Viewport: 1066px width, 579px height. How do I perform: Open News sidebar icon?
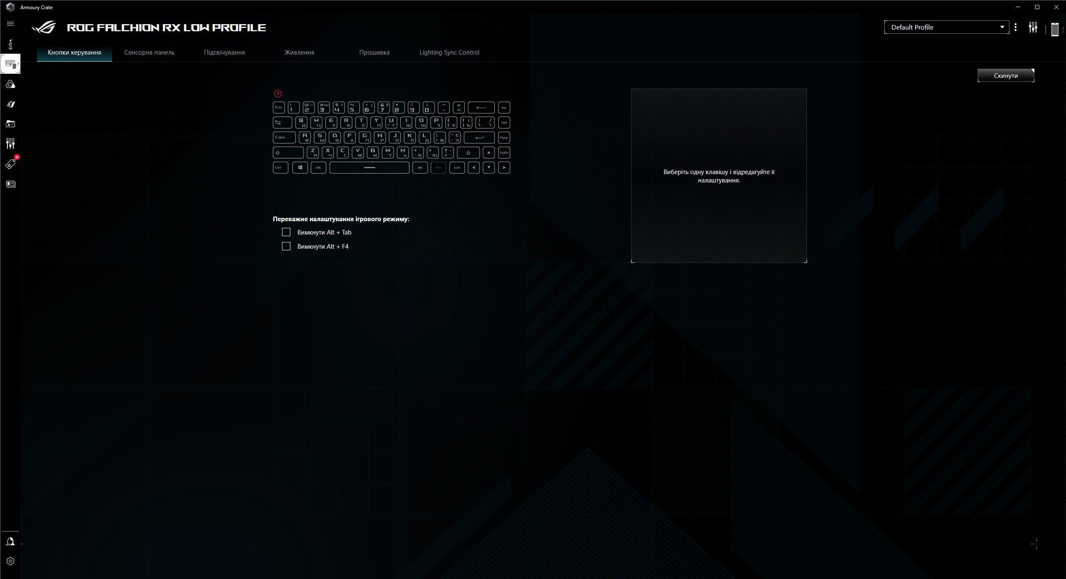click(x=10, y=184)
